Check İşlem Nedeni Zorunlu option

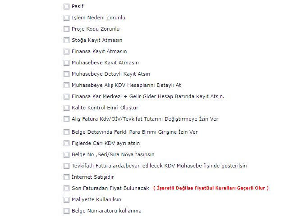tap(67, 18)
